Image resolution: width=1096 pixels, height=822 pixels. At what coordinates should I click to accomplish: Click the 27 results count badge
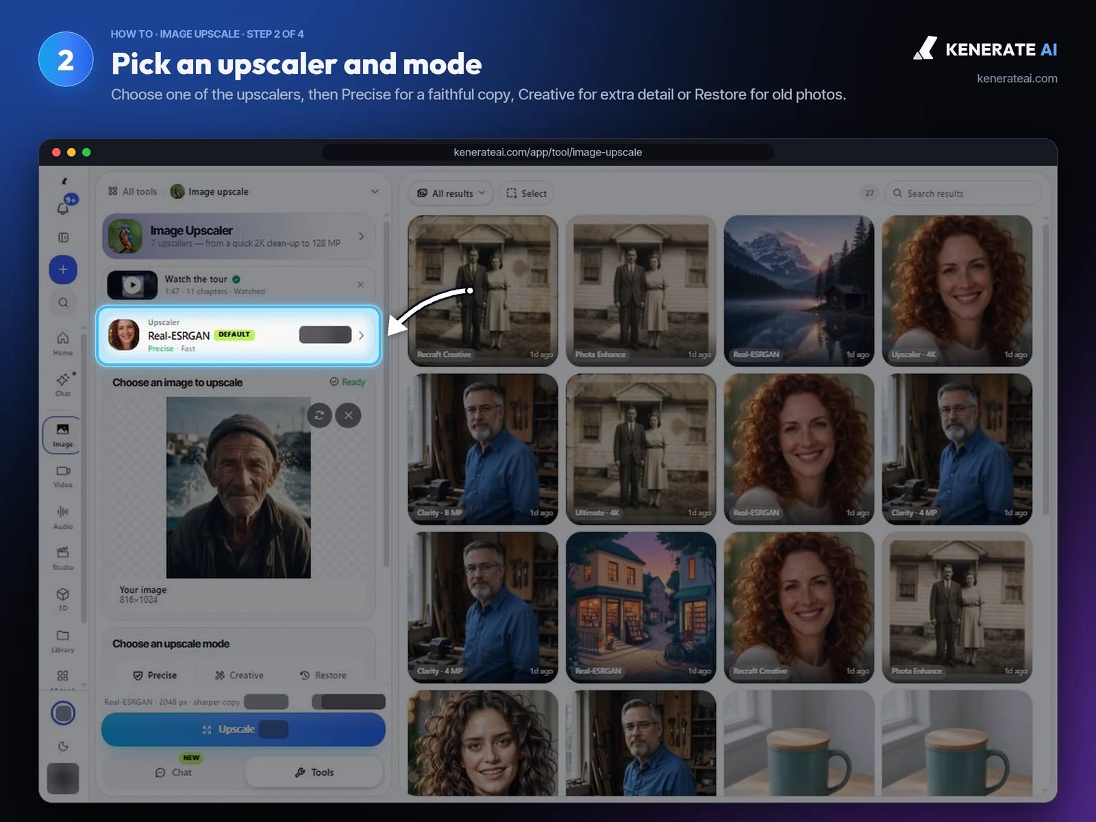pyautogui.click(x=869, y=193)
